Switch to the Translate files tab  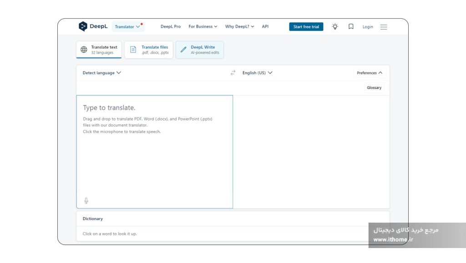pyautogui.click(x=149, y=50)
